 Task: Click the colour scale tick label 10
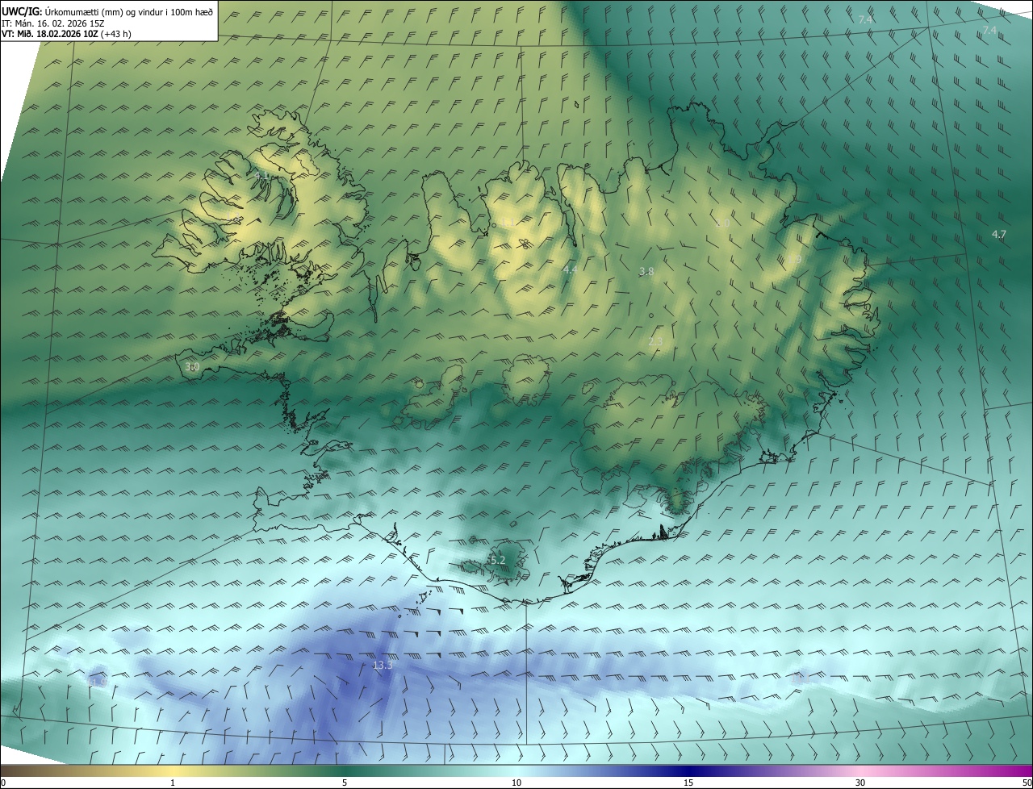516,783
